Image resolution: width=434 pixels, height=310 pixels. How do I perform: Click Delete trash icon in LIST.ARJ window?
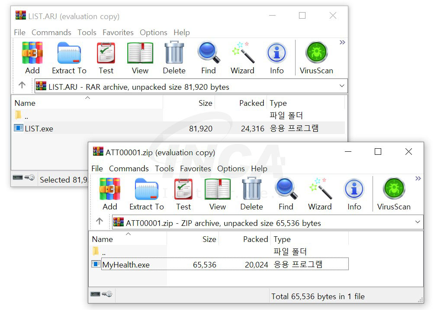174,52
